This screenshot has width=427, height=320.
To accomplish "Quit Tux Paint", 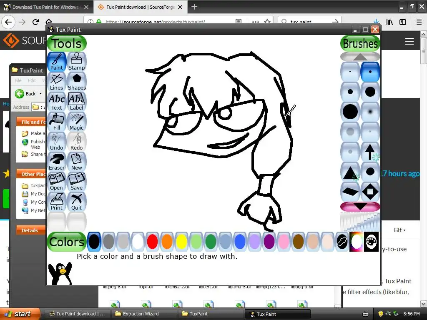I will coord(77,202).
